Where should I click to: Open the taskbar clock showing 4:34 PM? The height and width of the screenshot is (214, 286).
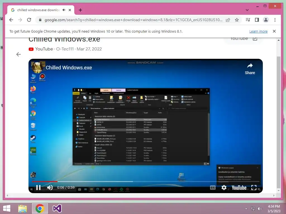tap(274, 209)
